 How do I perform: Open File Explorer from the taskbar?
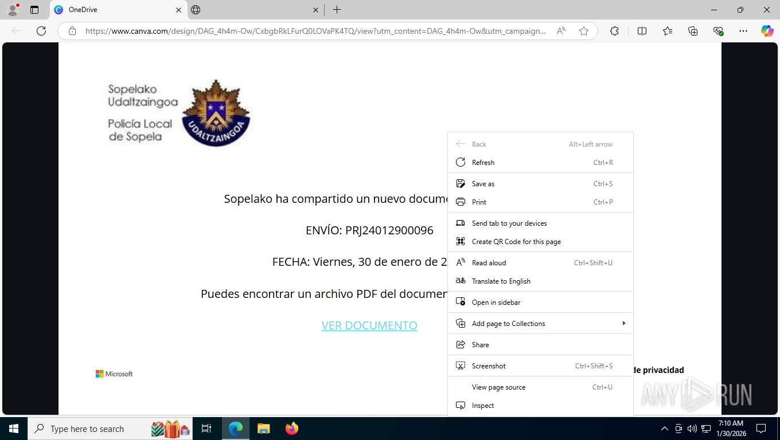tap(263, 429)
